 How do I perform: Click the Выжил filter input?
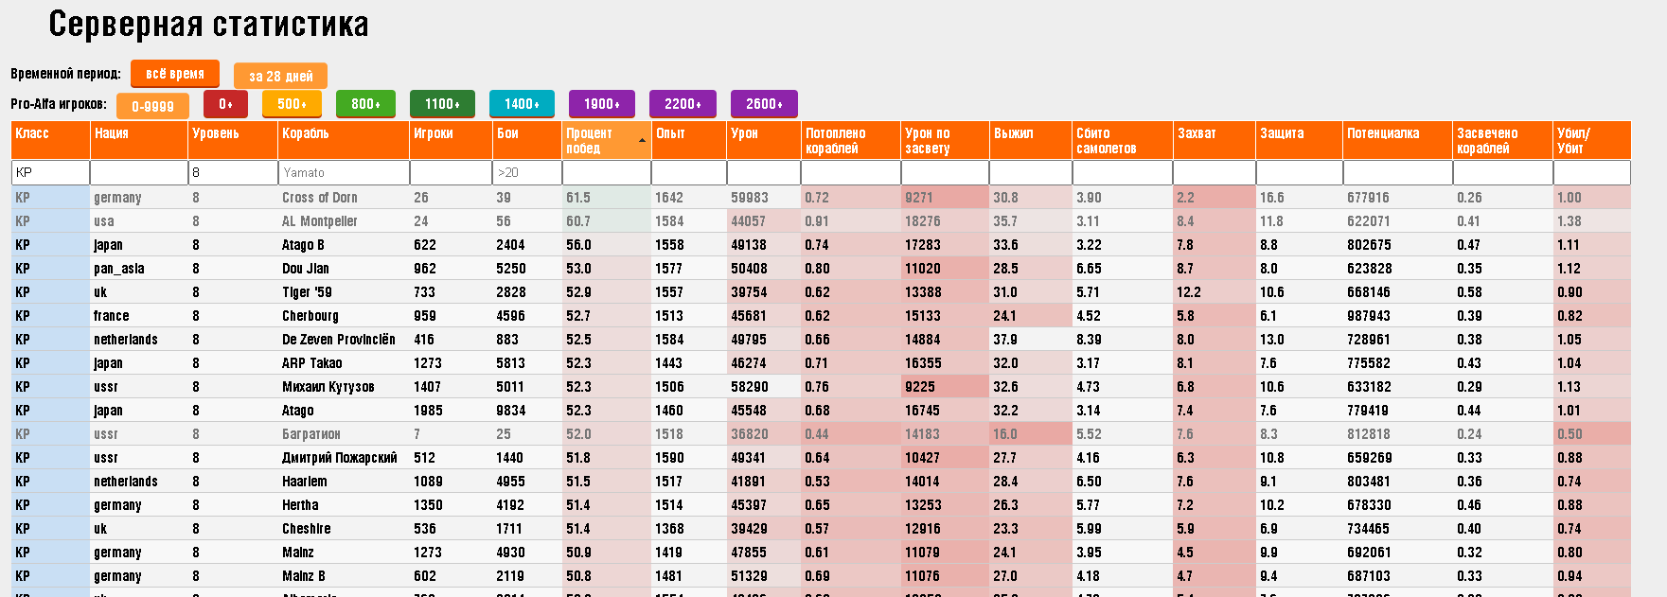(1031, 172)
